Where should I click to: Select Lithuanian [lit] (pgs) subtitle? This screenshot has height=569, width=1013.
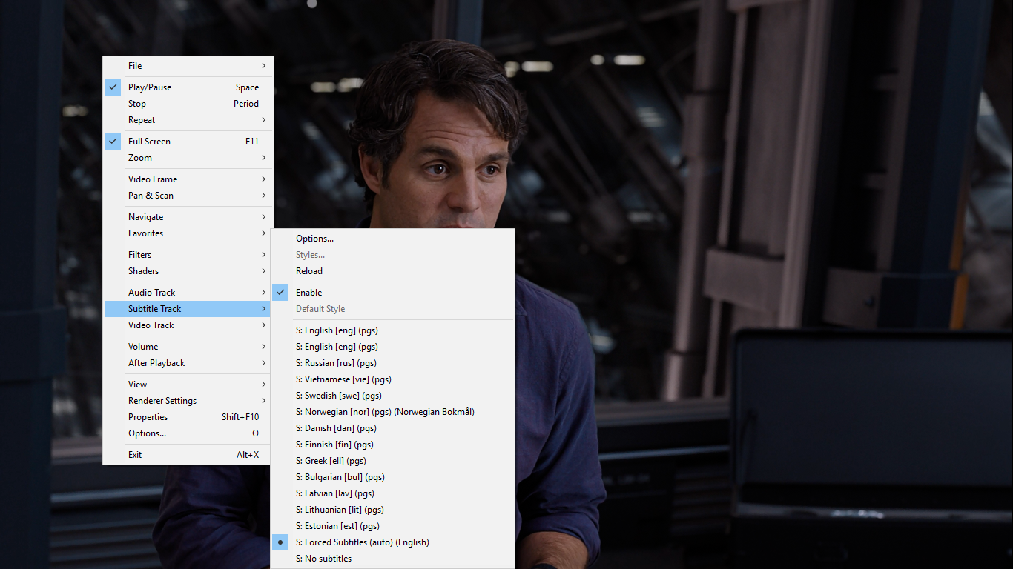tap(392, 510)
